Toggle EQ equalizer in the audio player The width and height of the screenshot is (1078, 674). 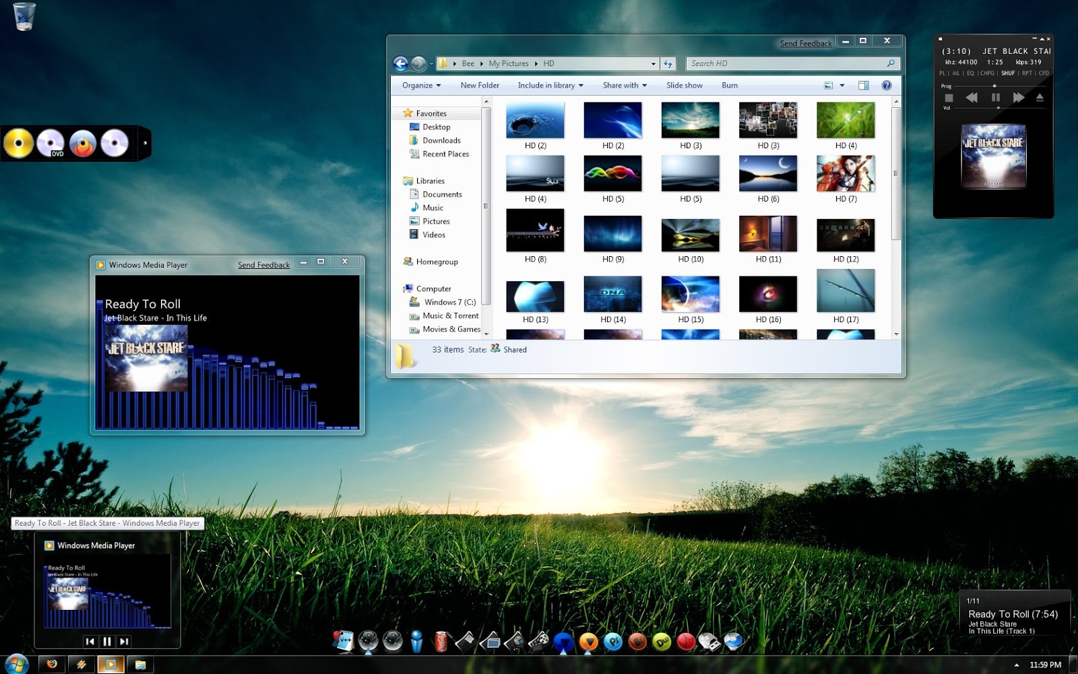tap(970, 73)
